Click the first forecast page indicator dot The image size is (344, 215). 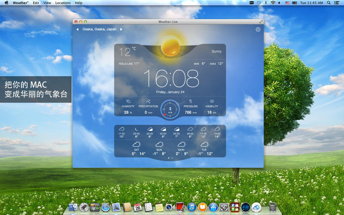pos(169,158)
